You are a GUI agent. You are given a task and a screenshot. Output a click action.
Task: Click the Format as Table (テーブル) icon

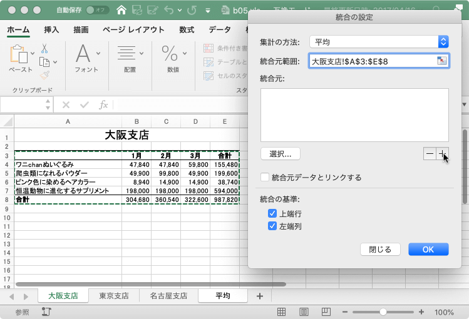[209, 62]
